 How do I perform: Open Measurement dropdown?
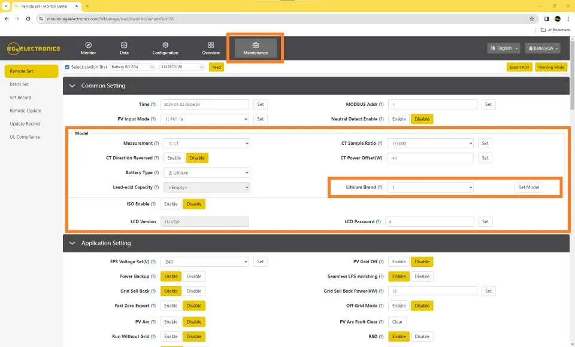(x=207, y=143)
